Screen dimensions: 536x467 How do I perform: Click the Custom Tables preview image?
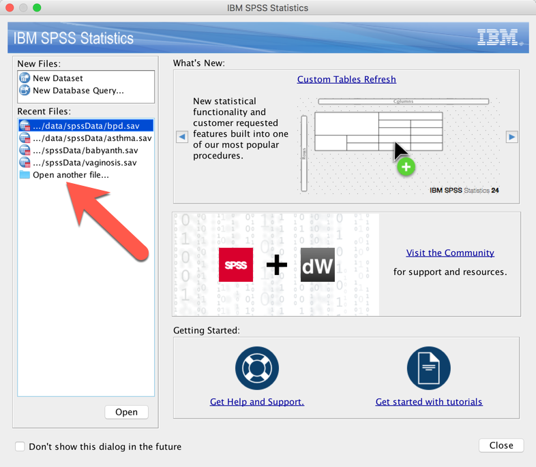tap(400, 146)
